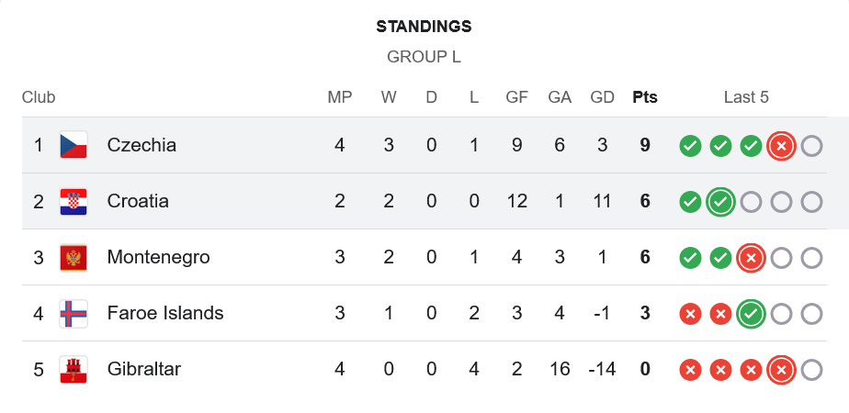849x413 pixels.
Task: Click the GD column header
Action: [x=603, y=97]
